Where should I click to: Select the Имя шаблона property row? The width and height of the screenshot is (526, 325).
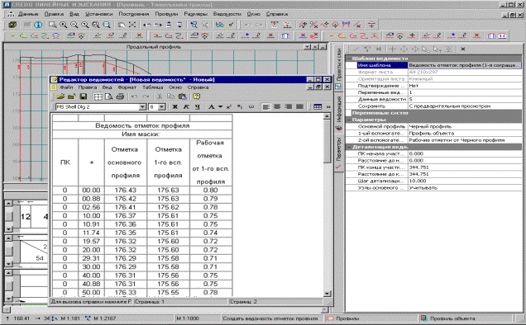coord(433,65)
